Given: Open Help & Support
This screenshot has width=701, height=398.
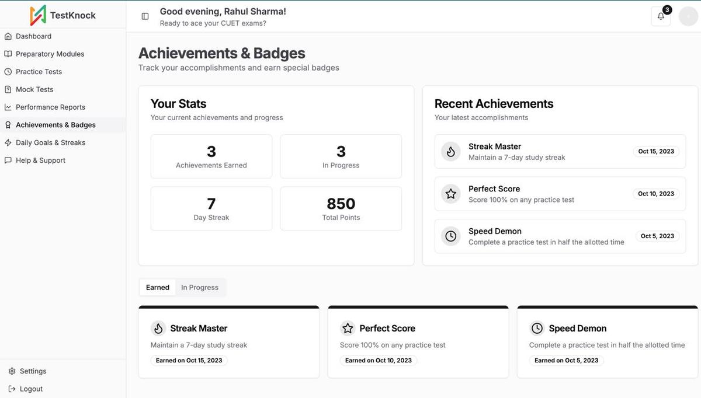Looking at the screenshot, I should click(x=41, y=160).
